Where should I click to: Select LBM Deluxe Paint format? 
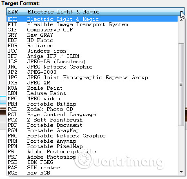click(92, 93)
